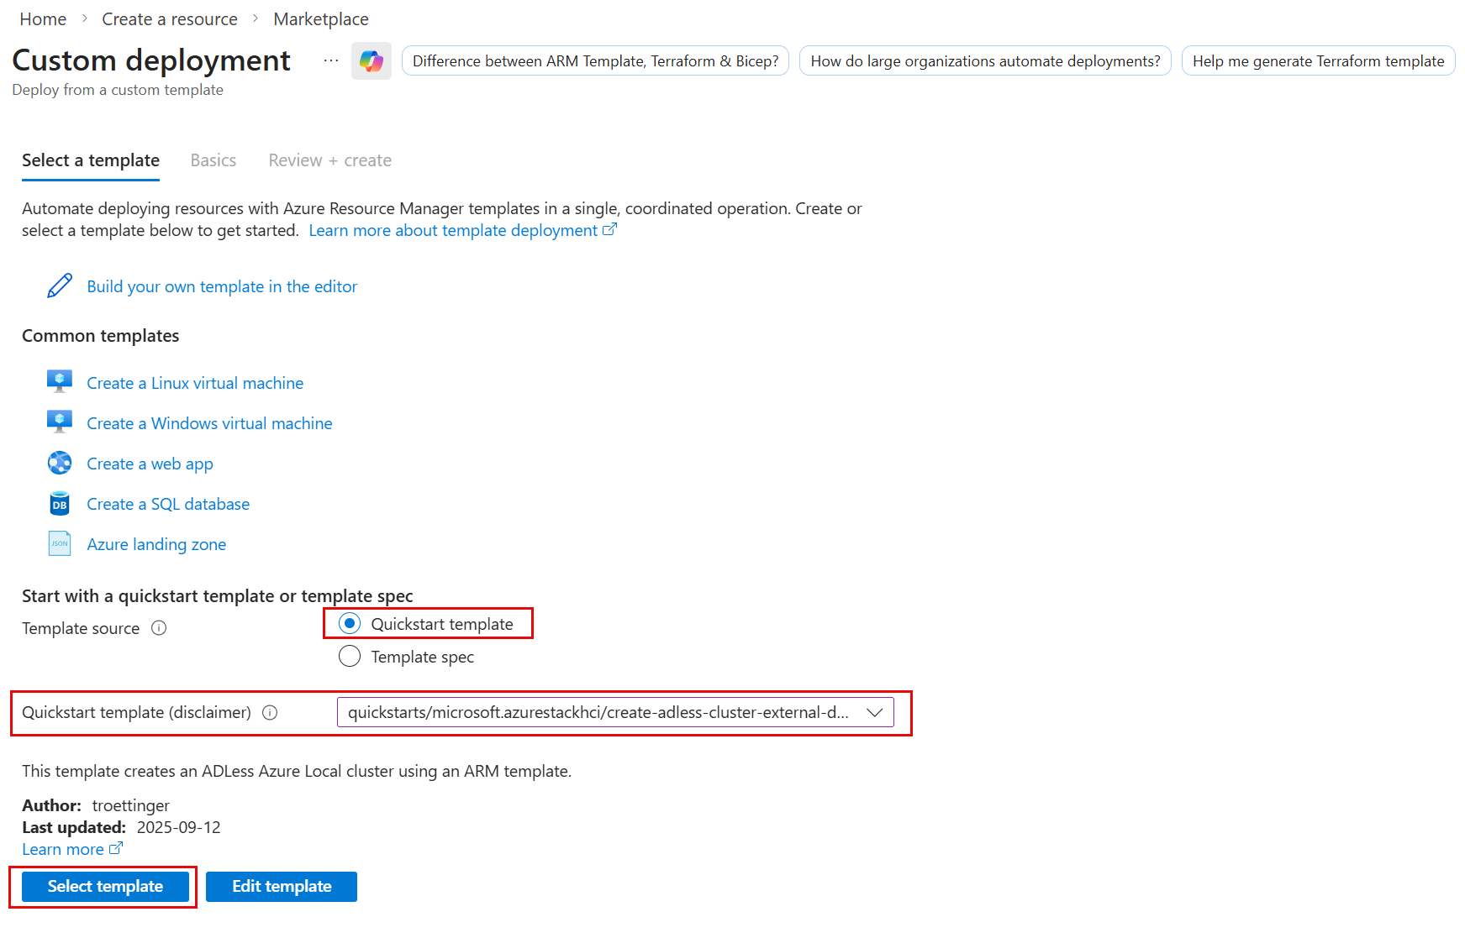Screen dimensions: 1465x938
Task: Switch to the Basics tab
Action: (x=213, y=160)
